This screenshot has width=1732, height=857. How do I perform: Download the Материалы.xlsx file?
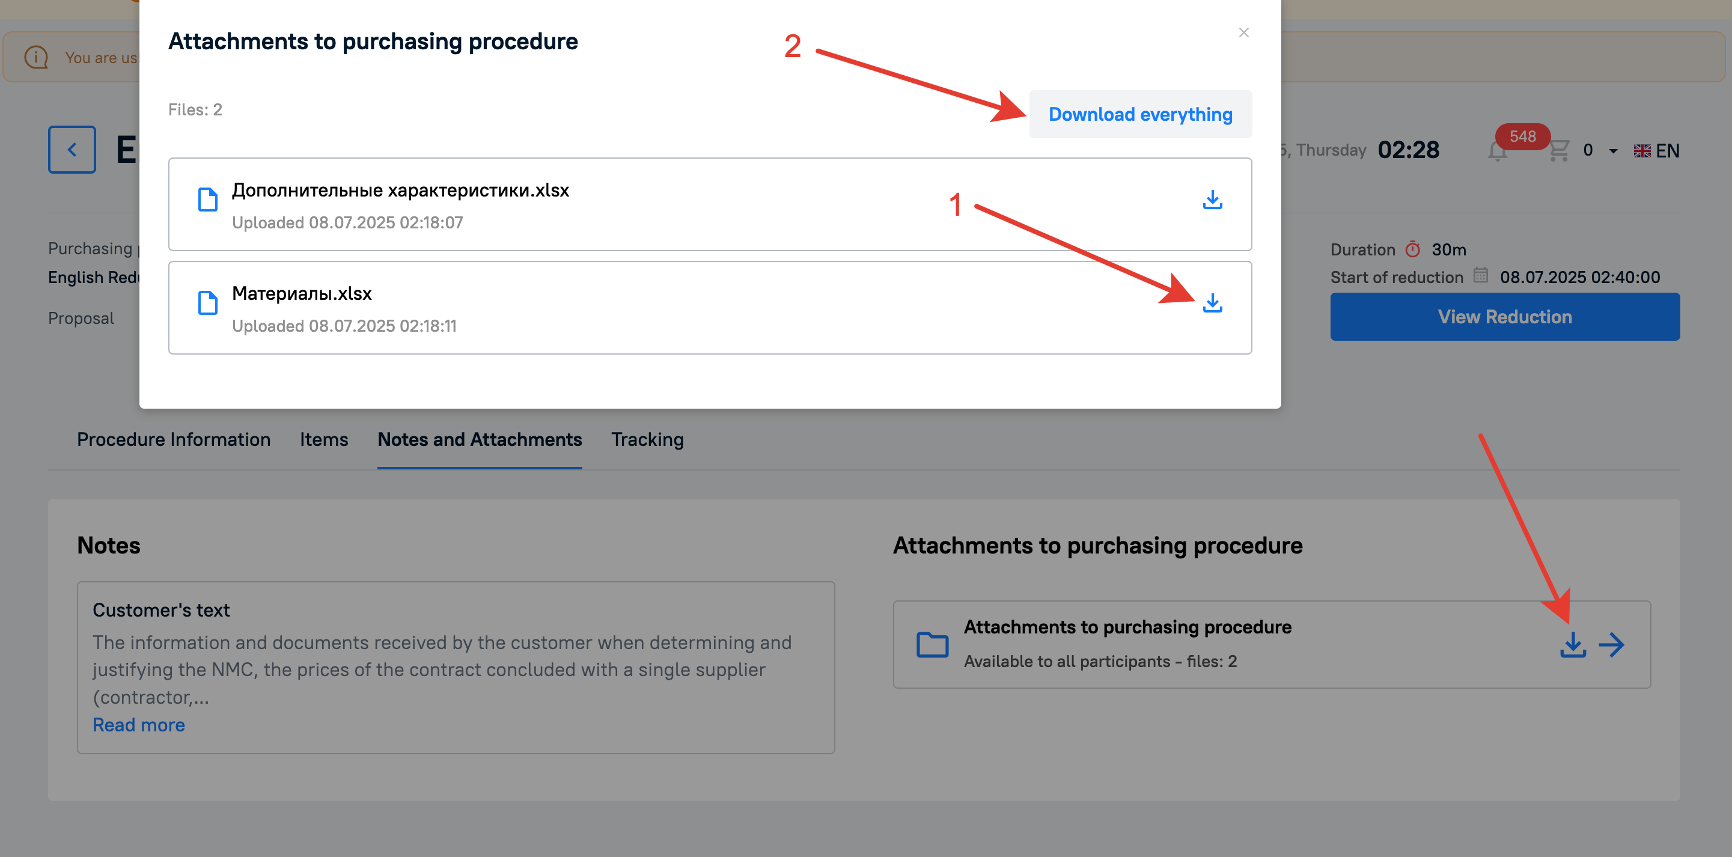(x=1212, y=303)
